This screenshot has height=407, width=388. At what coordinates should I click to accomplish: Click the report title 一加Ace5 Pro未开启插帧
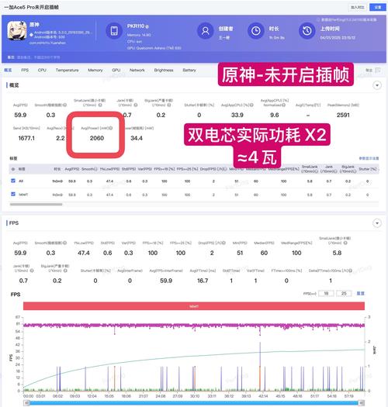pyautogui.click(x=32, y=7)
